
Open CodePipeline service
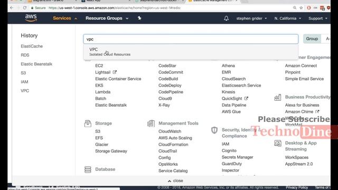(x=171, y=92)
